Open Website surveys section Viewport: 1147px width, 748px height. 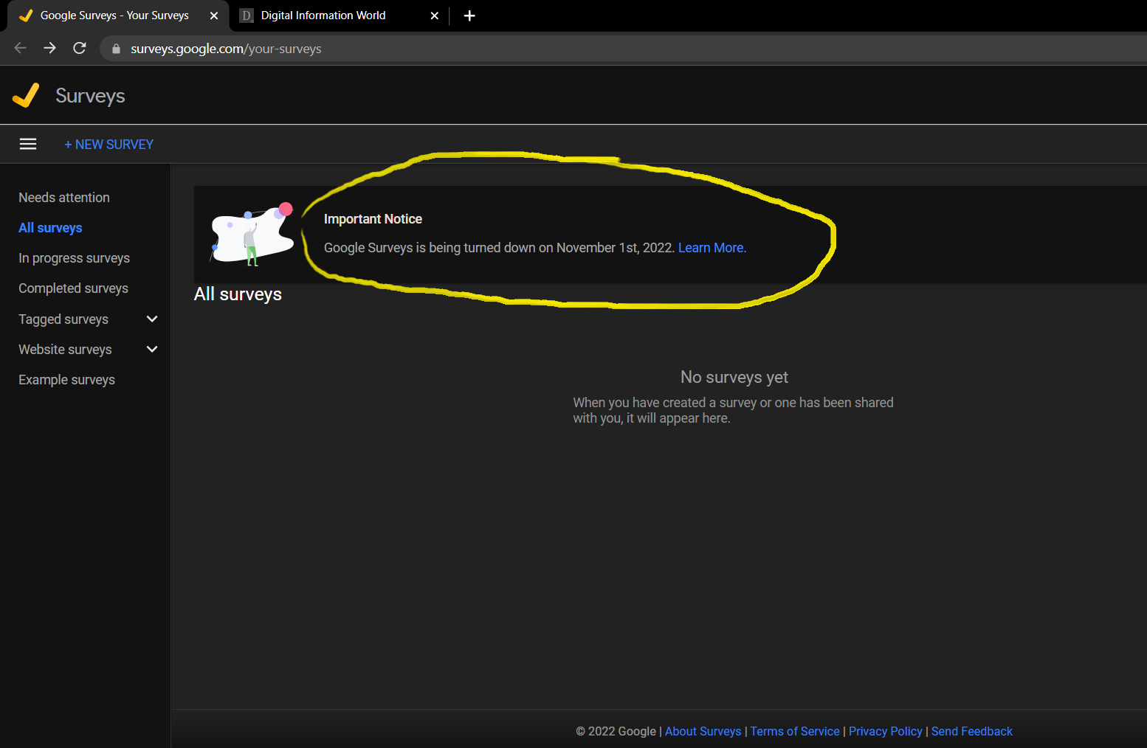click(65, 350)
